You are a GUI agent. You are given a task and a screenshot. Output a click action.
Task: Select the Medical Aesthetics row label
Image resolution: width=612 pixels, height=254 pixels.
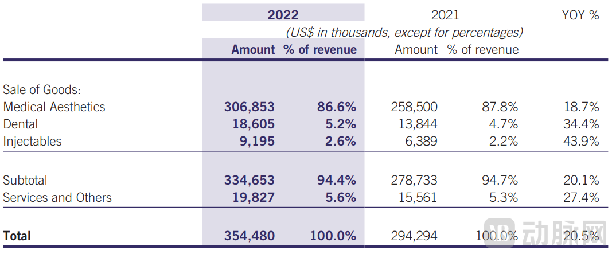pos(54,107)
